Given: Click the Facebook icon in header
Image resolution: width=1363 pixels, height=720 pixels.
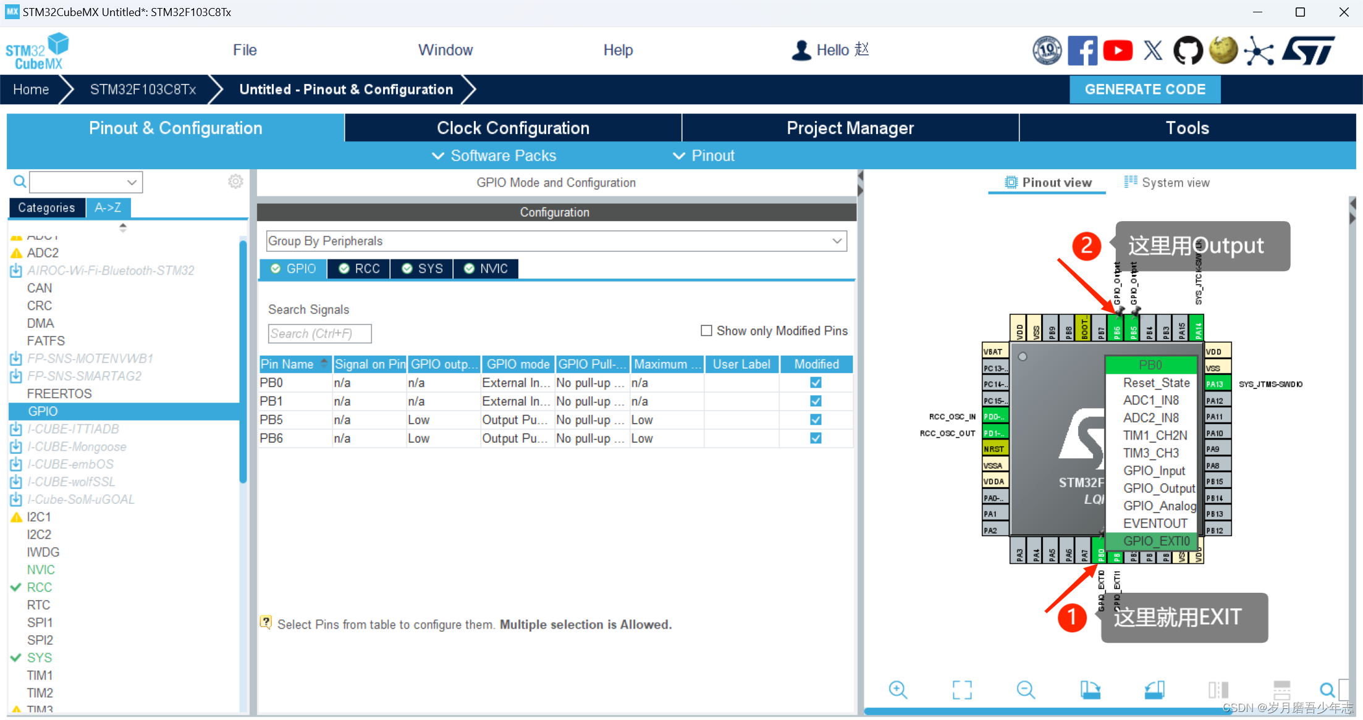Looking at the screenshot, I should pyautogui.click(x=1082, y=51).
